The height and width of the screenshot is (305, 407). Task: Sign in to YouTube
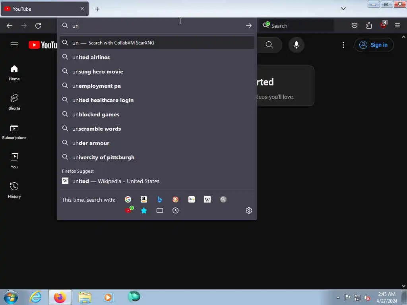374,45
